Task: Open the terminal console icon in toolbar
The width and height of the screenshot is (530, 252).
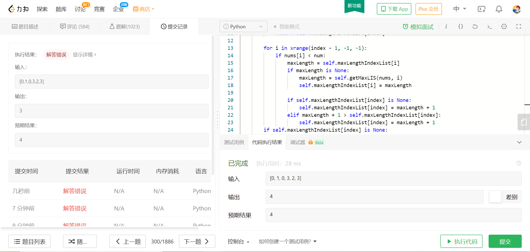Action: (489, 27)
